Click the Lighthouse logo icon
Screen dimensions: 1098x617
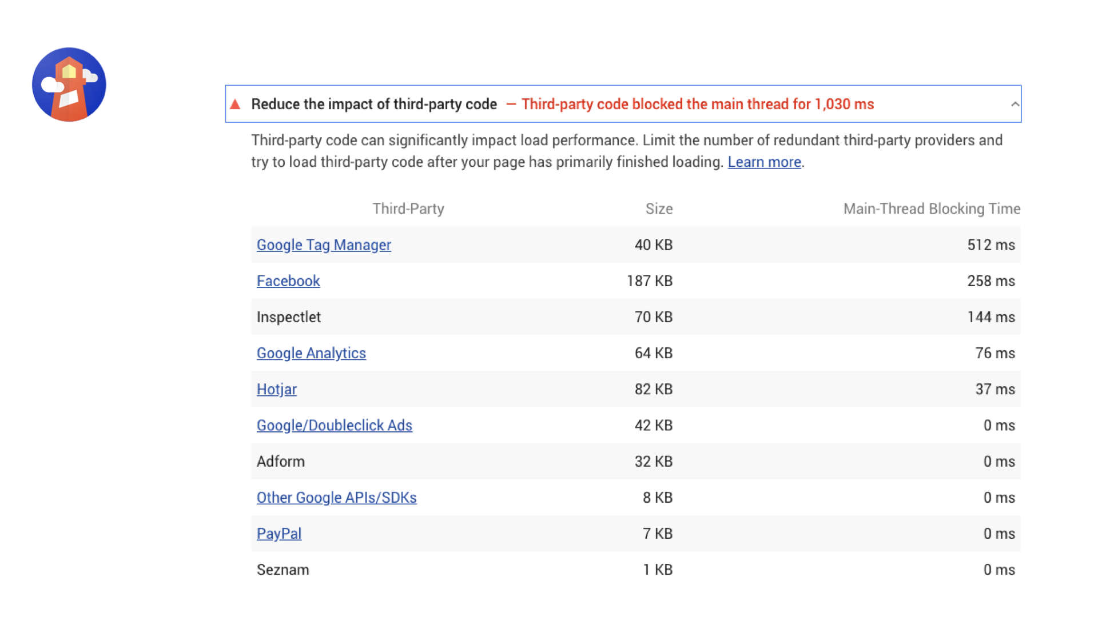coord(69,85)
